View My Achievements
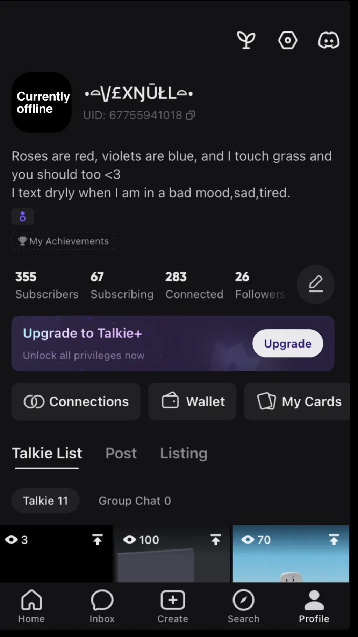358x637 pixels. (63, 241)
